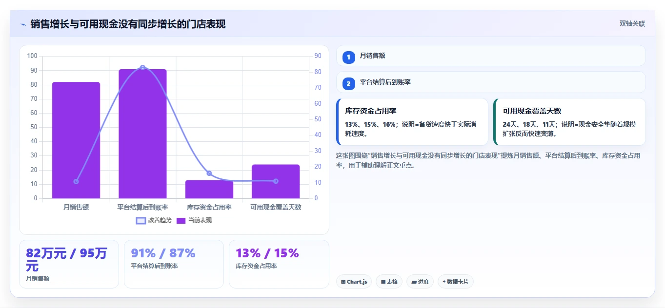665x308 pixels.
Task: Click the main title 销售增长与可用现金没有同步增长的门店表现
Action: tap(128, 24)
